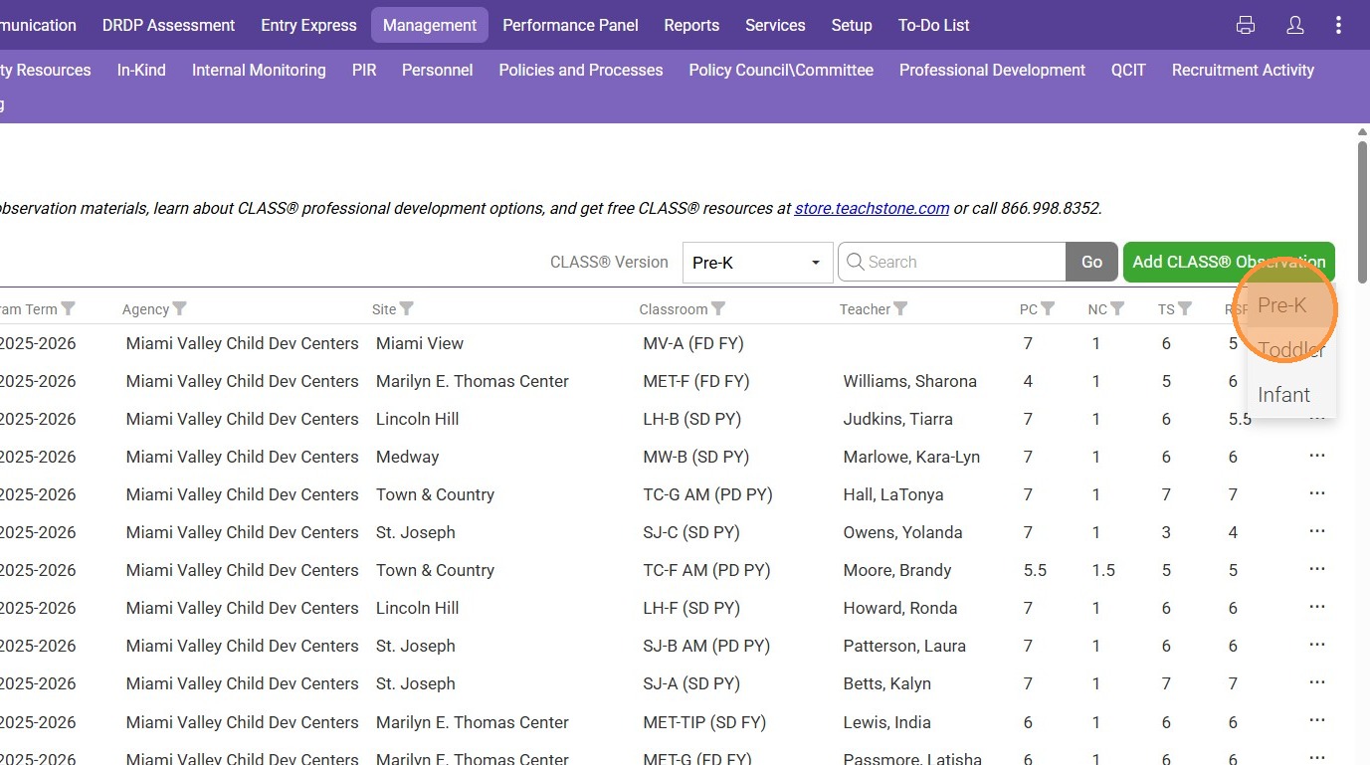Image resolution: width=1370 pixels, height=765 pixels.
Task: Go to Professional Development tab
Action: (x=992, y=71)
